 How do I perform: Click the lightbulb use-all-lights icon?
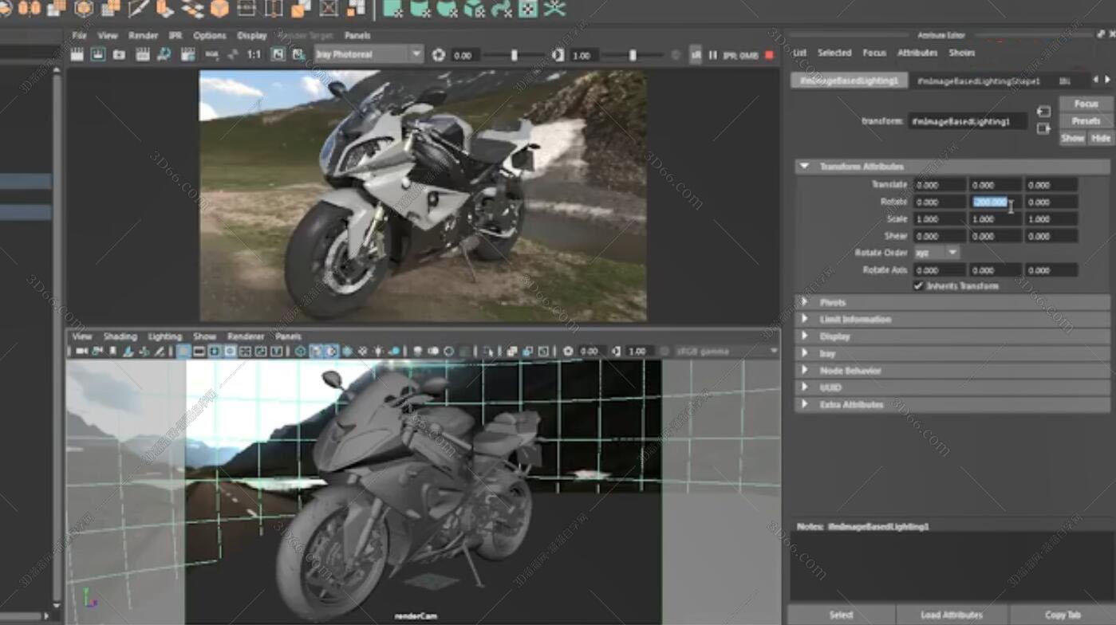point(378,352)
